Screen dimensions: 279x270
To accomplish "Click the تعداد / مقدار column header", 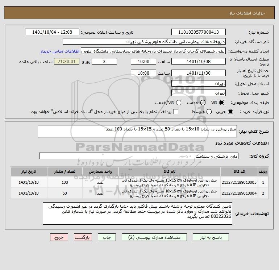I will tap(65, 171).
